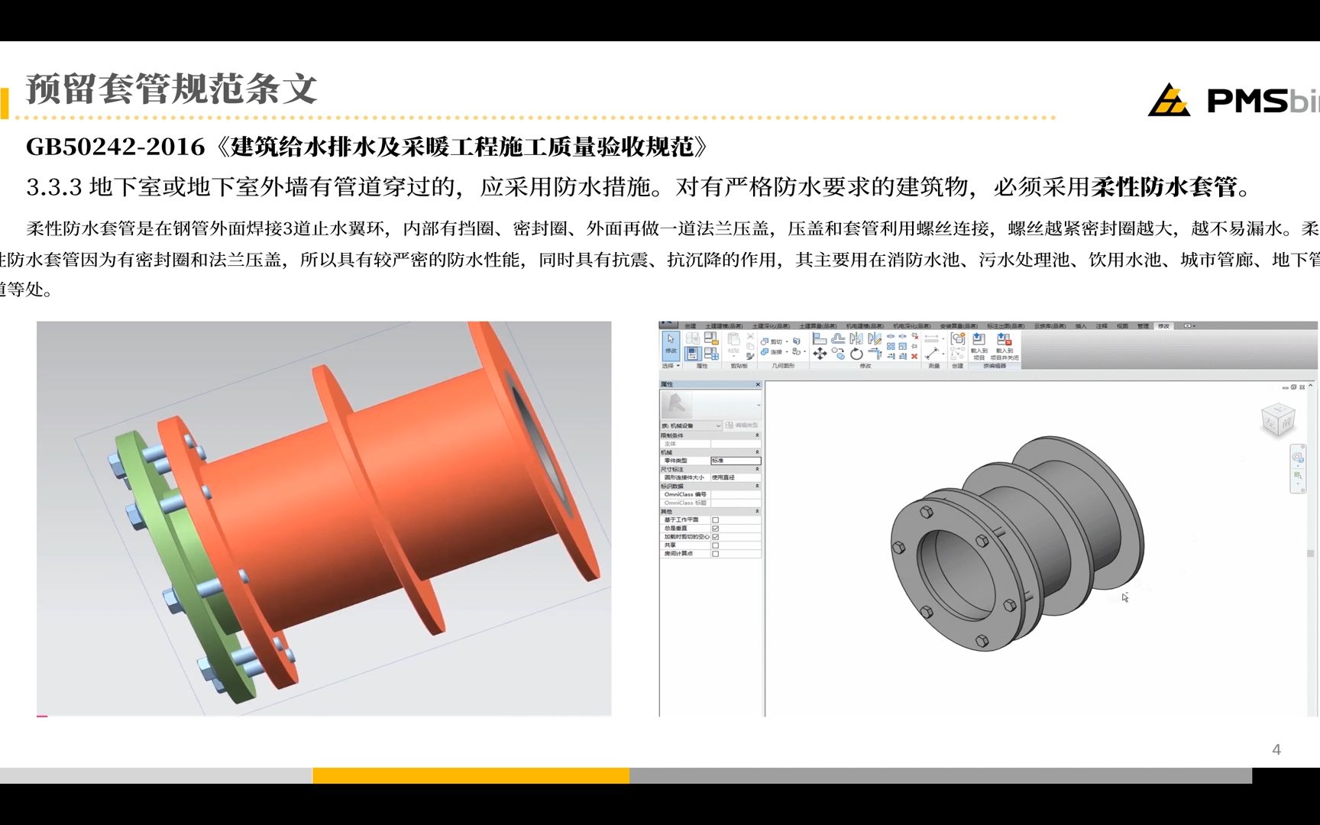Select the 修改 (Modify) arrow tool
The image size is (1320, 825).
[671, 345]
